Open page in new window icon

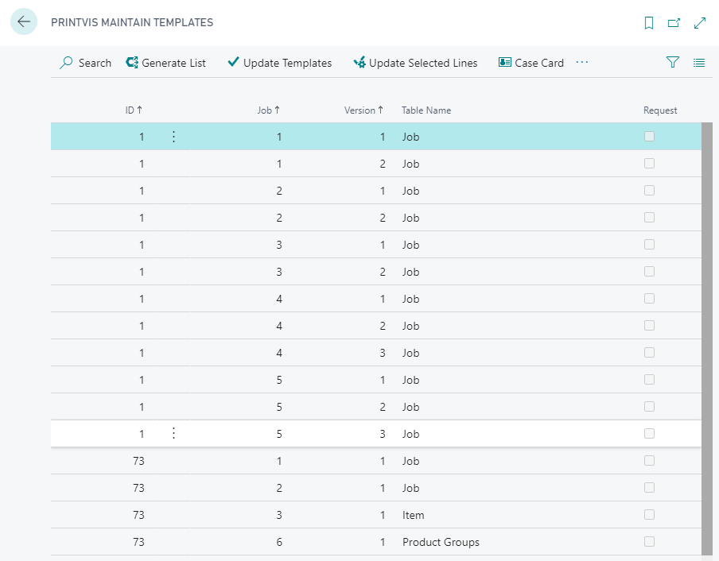coord(674,22)
